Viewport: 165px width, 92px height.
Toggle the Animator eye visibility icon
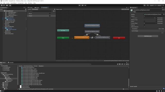pos(55,9)
